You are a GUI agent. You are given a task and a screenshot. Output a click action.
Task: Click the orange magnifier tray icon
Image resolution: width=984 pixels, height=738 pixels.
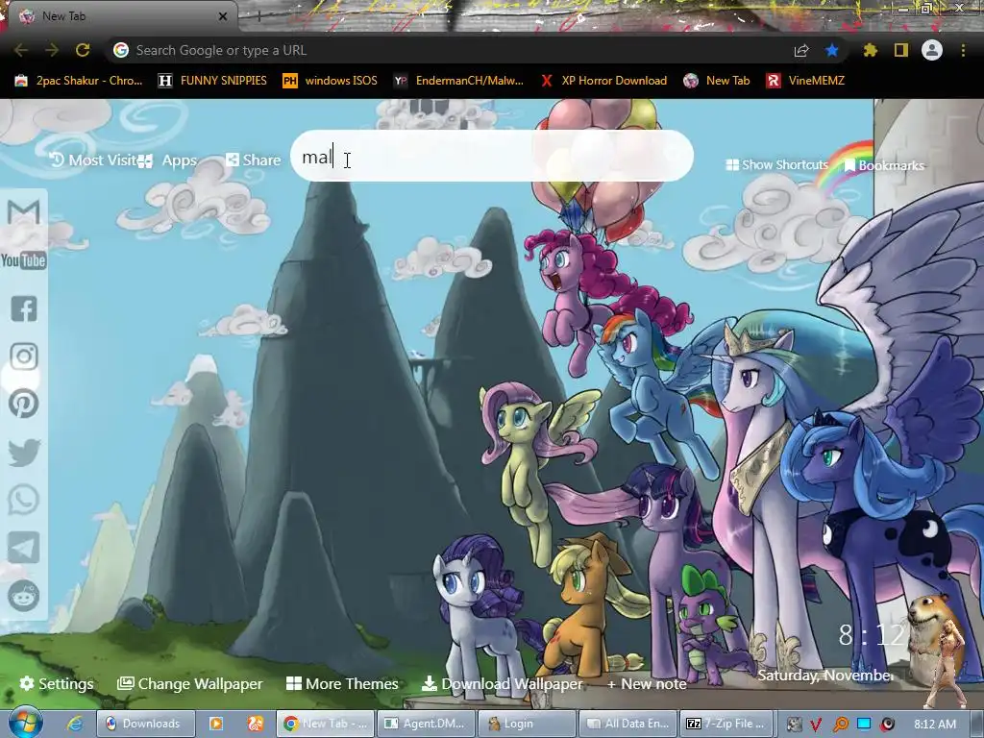click(x=840, y=725)
